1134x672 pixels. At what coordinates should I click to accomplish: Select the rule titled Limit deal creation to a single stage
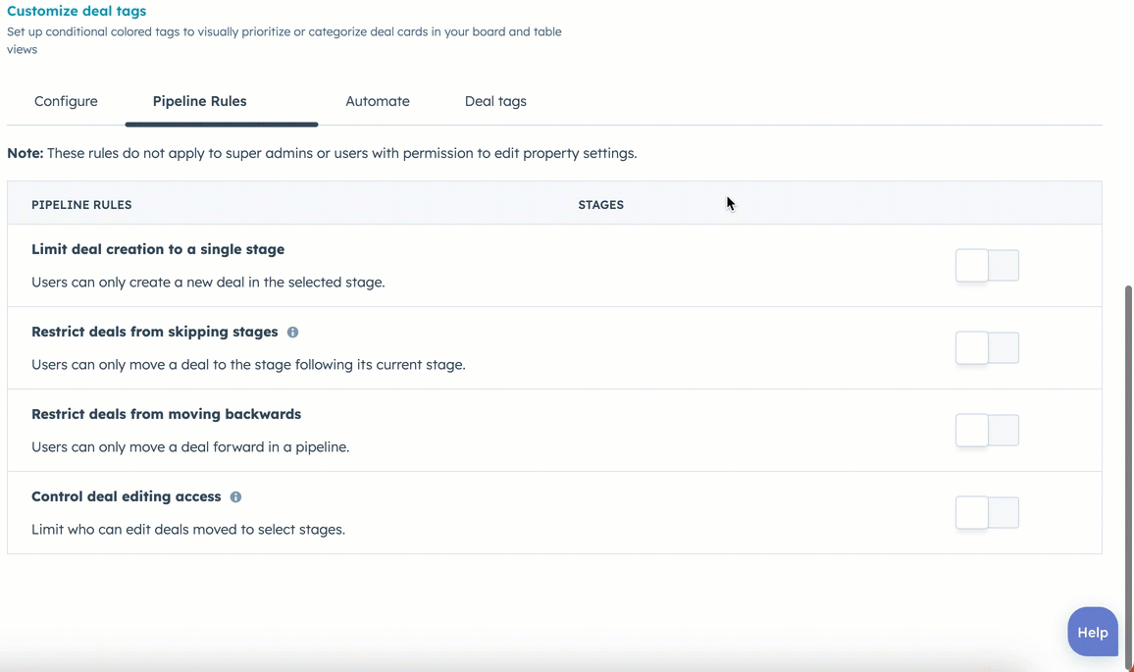[x=157, y=249]
